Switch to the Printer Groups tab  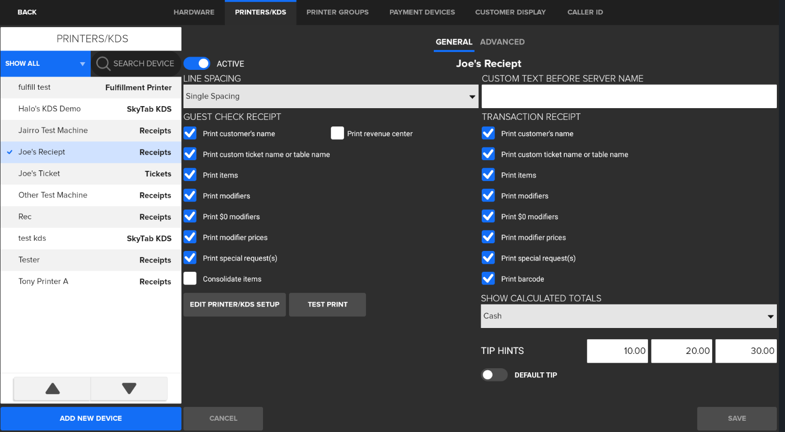pyautogui.click(x=337, y=12)
